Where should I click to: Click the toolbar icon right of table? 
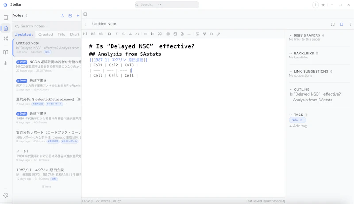pyautogui.click(x=175, y=34)
